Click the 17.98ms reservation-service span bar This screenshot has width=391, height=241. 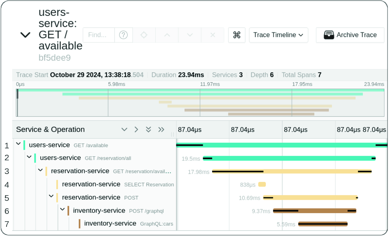(x=292, y=171)
